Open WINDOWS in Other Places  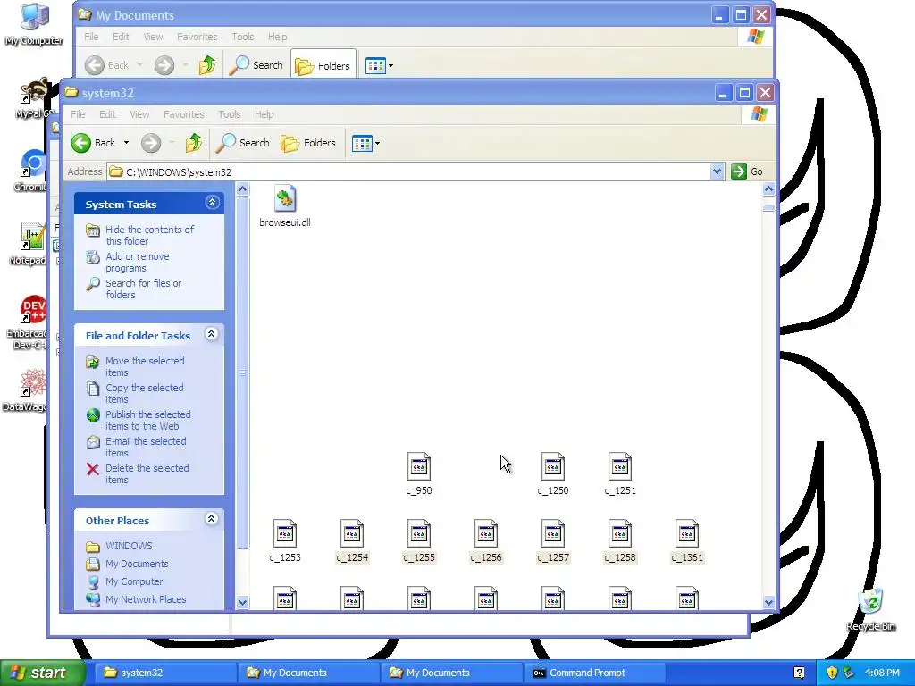[129, 546]
